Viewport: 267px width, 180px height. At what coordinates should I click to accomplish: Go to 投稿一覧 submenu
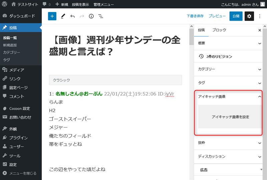tap(10, 38)
